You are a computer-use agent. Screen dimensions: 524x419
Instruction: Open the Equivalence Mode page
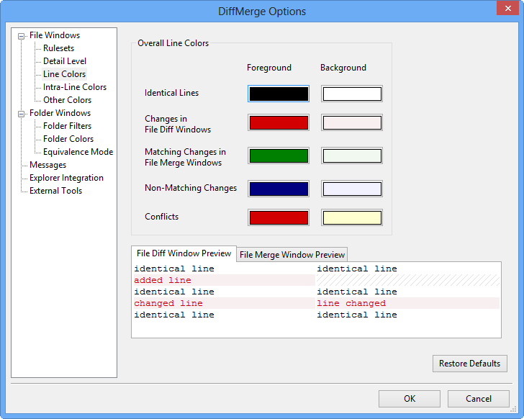pos(78,152)
